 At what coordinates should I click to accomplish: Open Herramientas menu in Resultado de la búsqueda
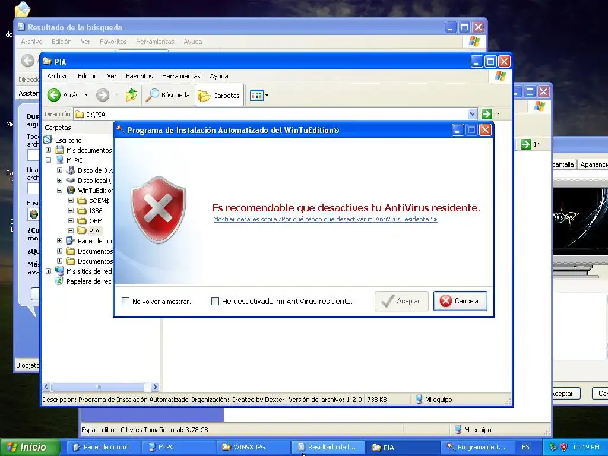[155, 42]
